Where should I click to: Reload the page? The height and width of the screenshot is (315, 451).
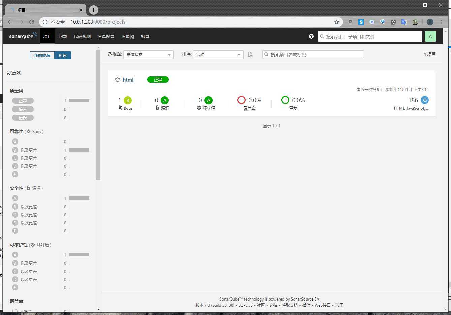[x=32, y=22]
